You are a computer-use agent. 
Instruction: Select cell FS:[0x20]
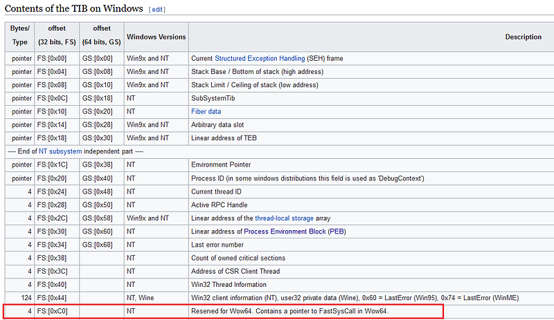(x=57, y=178)
